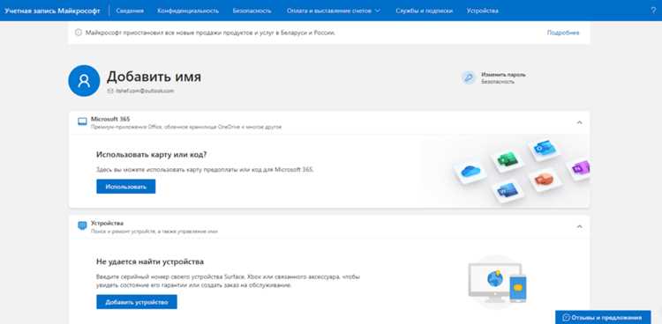Image resolution: width=662 pixels, height=324 pixels.
Task: Collapse the Устройства section chevron
Action: tap(579, 226)
